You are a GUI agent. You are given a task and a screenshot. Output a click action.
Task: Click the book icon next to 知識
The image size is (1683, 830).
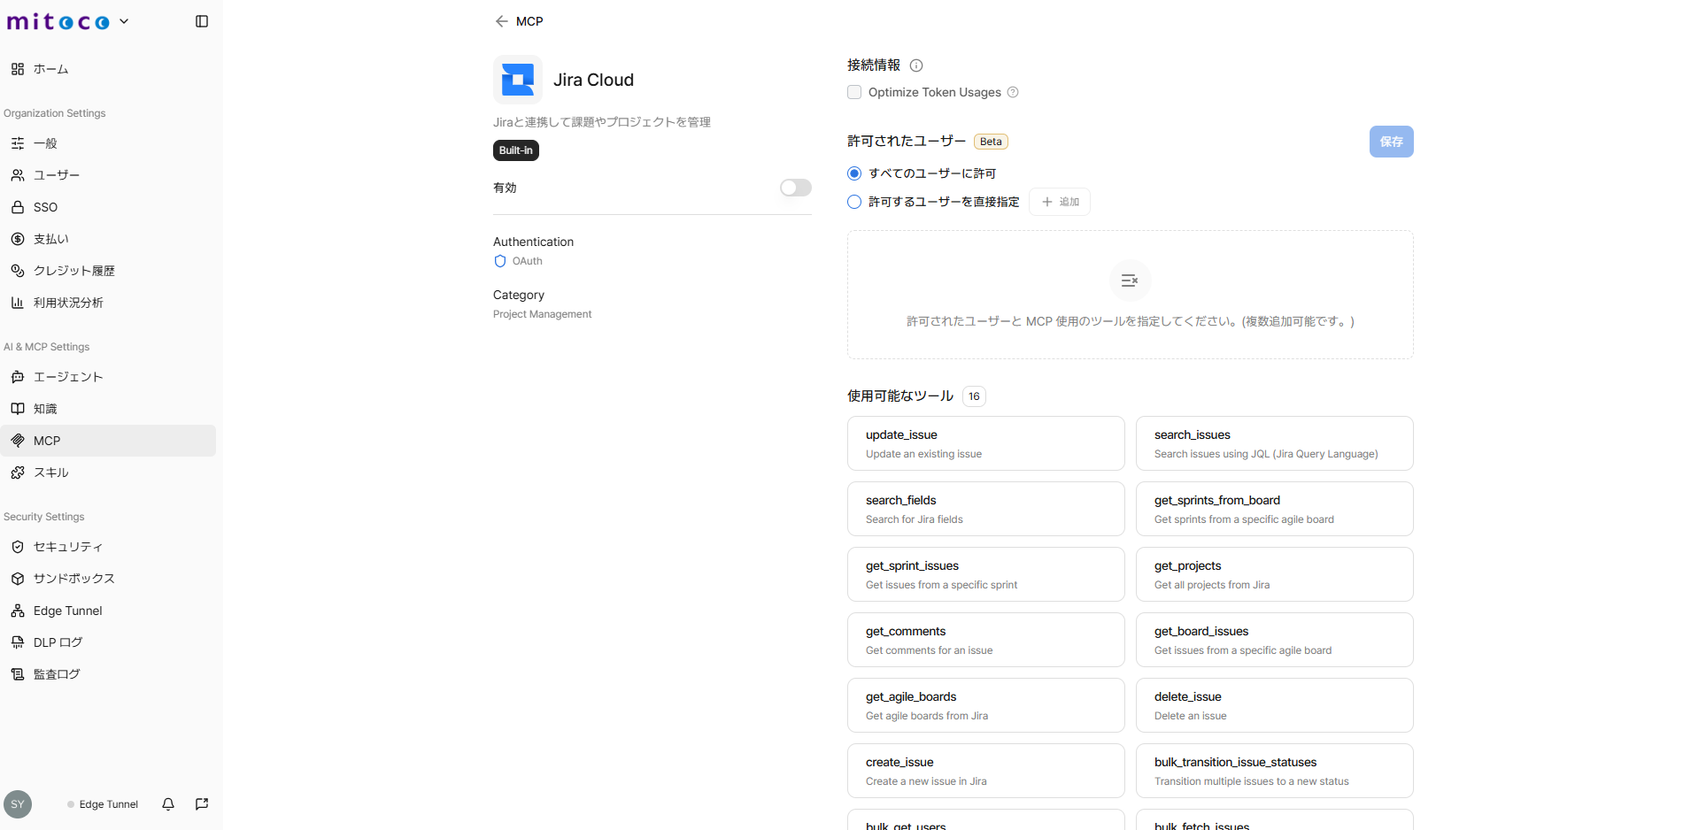point(18,409)
